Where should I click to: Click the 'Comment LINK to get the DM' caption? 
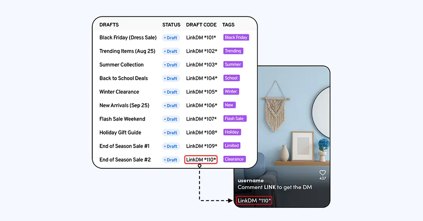(x=275, y=187)
